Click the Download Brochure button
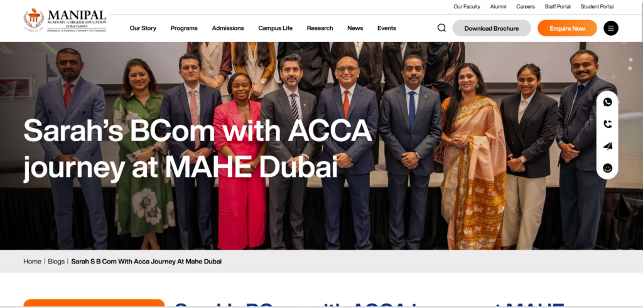This screenshot has height=308, width=643. (491, 28)
